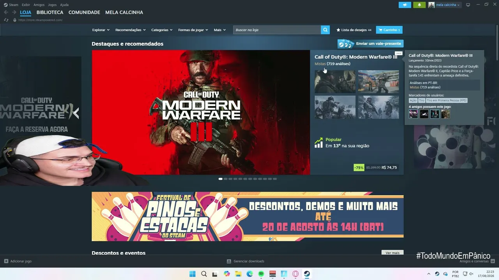The width and height of the screenshot is (499, 280).
Task: Click the Ver mais button
Action: click(x=393, y=253)
